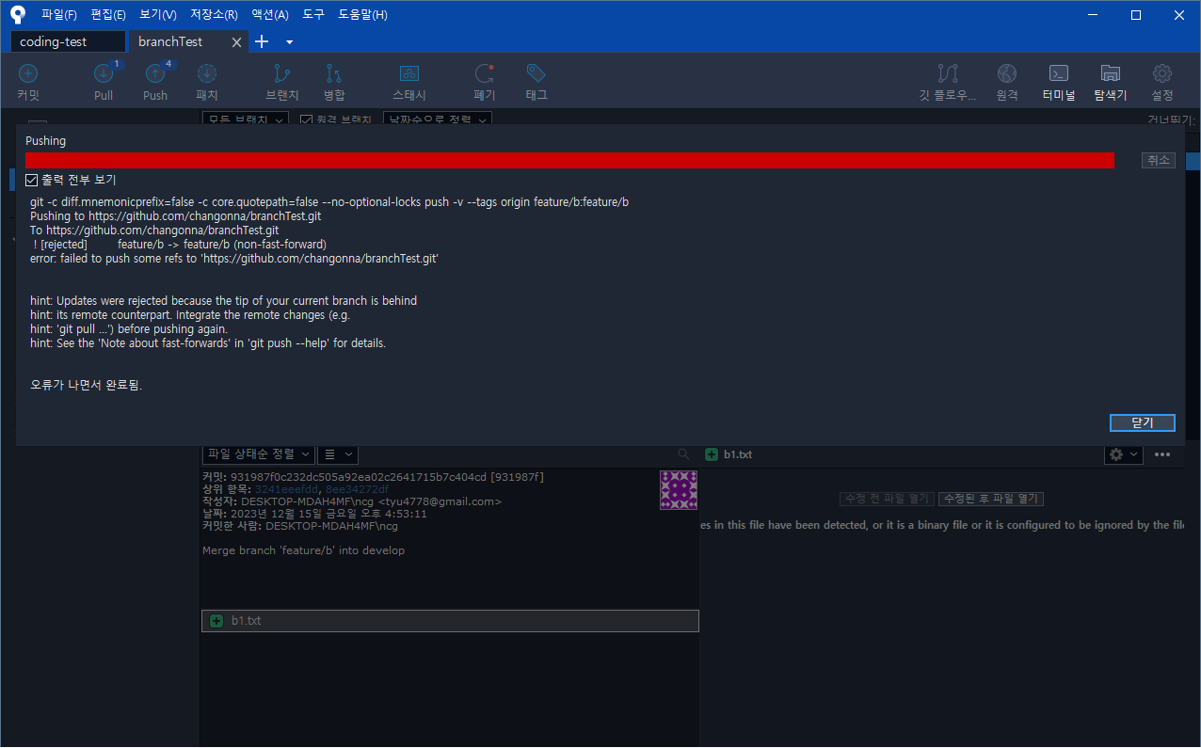The height and width of the screenshot is (748, 1201).
Task: Select the b1.txt row in file list
Action: coord(450,621)
